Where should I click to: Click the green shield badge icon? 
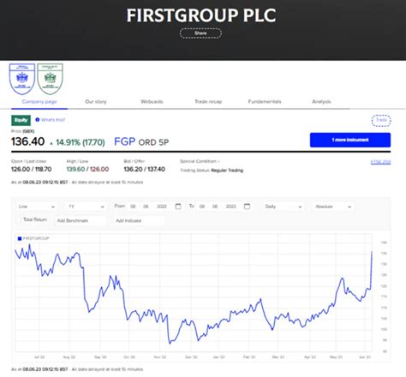click(50, 79)
